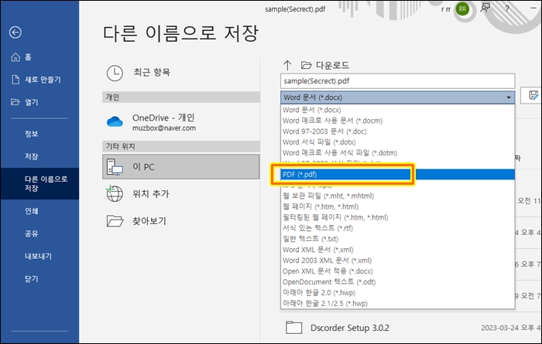Choose 필터링된 웹 페이지 option
Screen dimensions: 542x344
pyautogui.click(x=397, y=217)
